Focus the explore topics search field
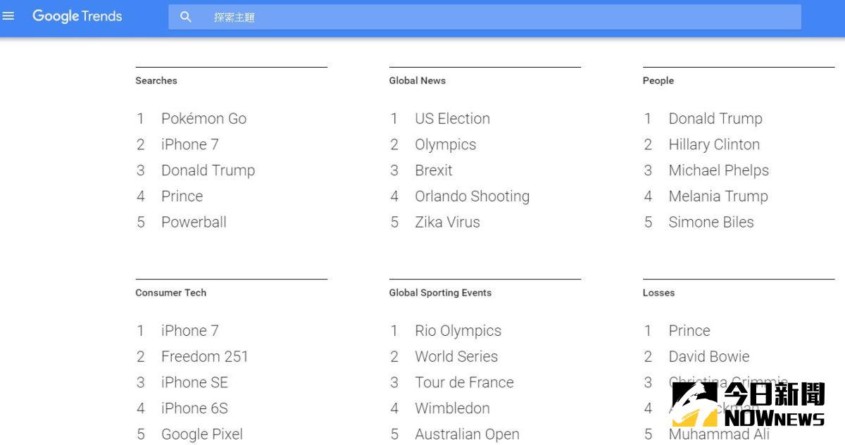 (x=493, y=17)
